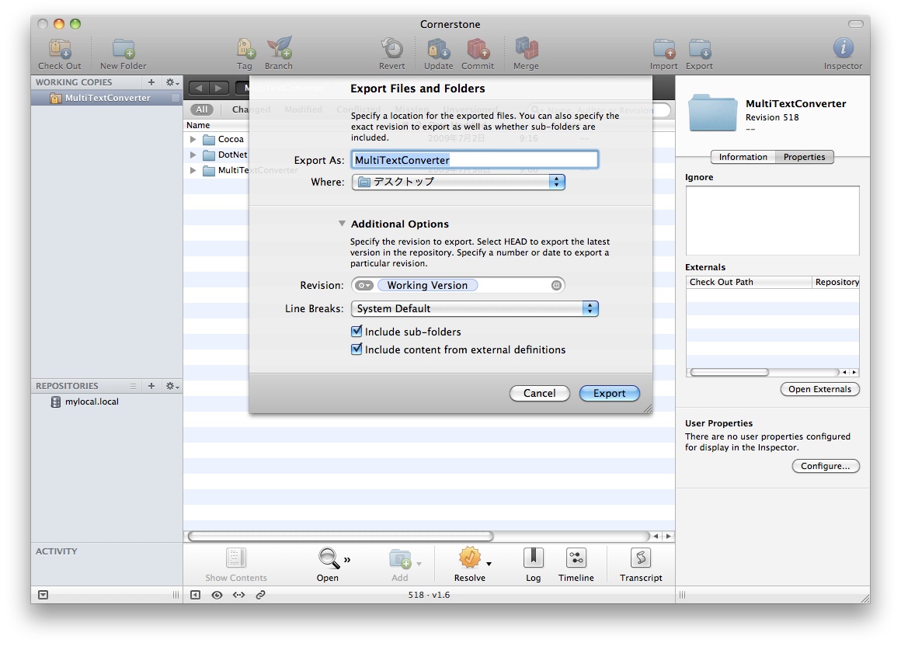Expand the DotNet folder
Image resolution: width=901 pixels, height=650 pixels.
[x=193, y=155]
